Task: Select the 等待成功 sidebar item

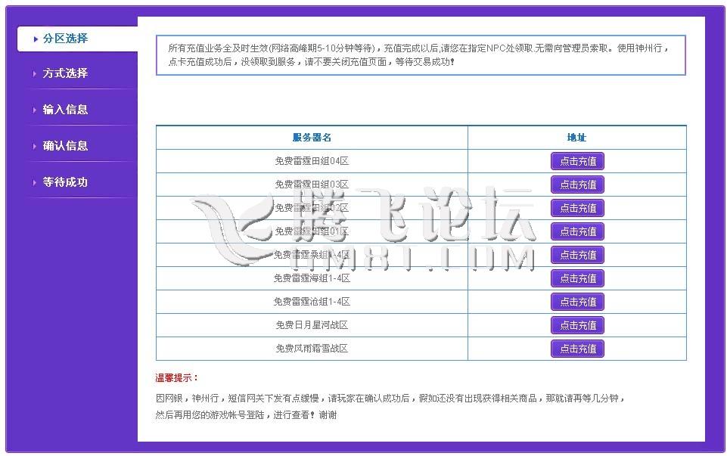Action: coord(65,182)
